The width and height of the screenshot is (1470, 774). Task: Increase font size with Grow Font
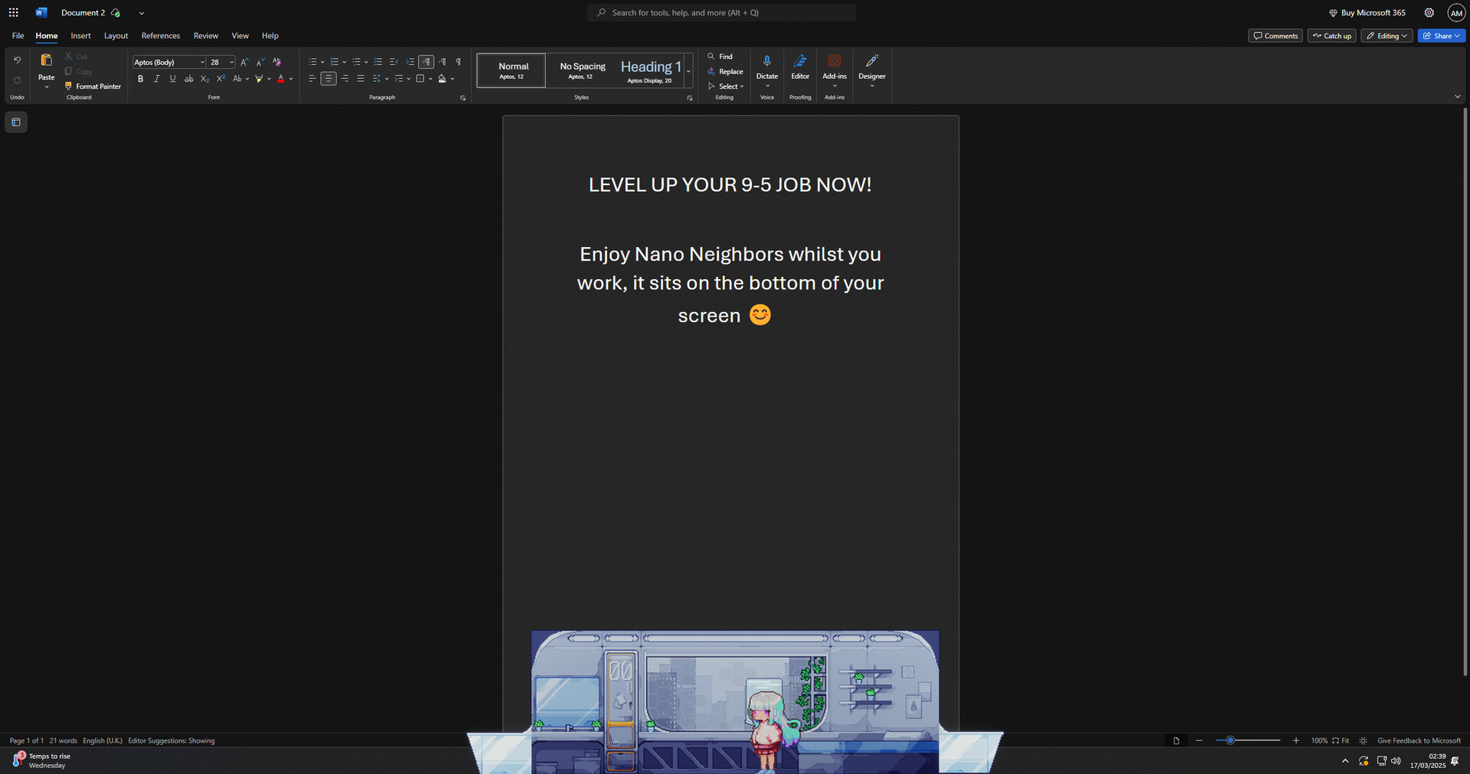[x=244, y=62]
